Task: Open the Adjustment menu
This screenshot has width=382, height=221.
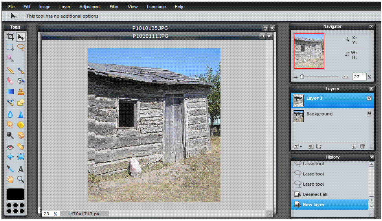Action: (90, 7)
